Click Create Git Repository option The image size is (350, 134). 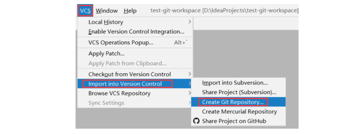233,102
